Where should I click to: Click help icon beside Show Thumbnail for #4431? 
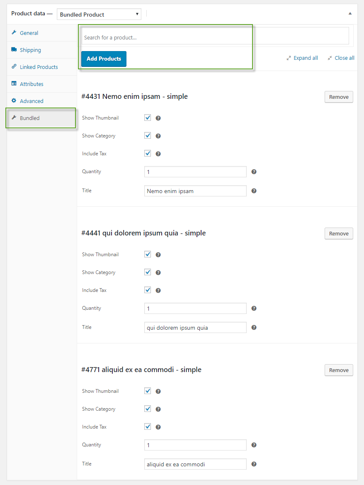(x=158, y=118)
